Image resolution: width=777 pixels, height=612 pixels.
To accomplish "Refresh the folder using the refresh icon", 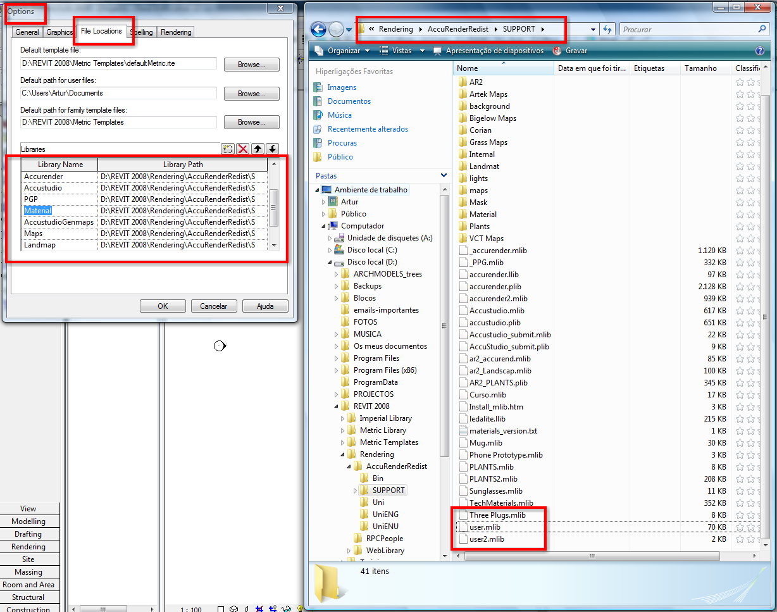I will (607, 29).
